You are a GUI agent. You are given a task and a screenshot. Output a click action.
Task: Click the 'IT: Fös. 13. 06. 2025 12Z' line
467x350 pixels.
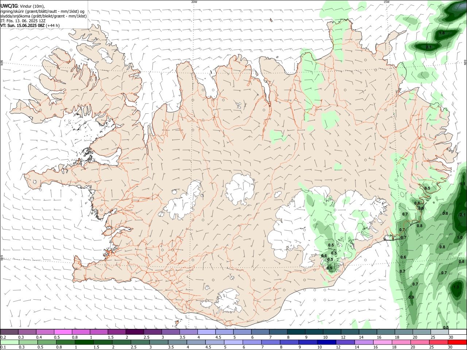coord(23,21)
